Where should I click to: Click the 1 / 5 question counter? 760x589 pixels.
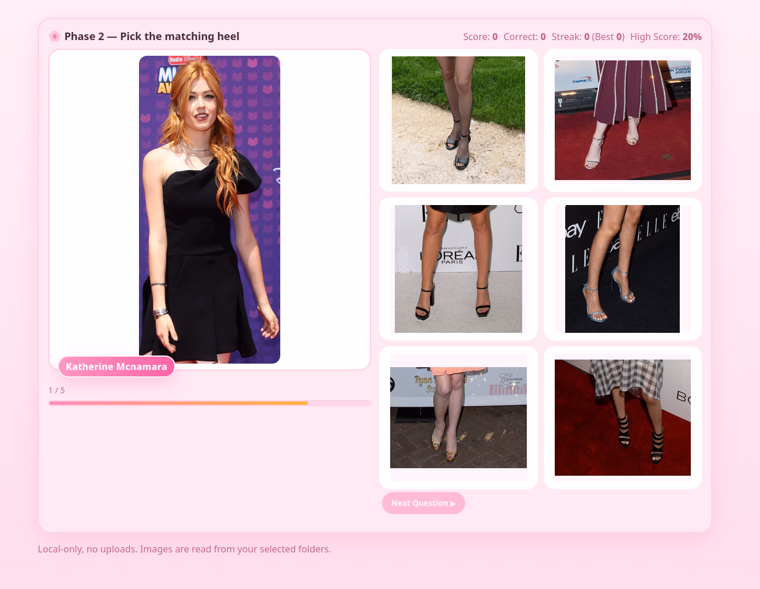click(56, 390)
